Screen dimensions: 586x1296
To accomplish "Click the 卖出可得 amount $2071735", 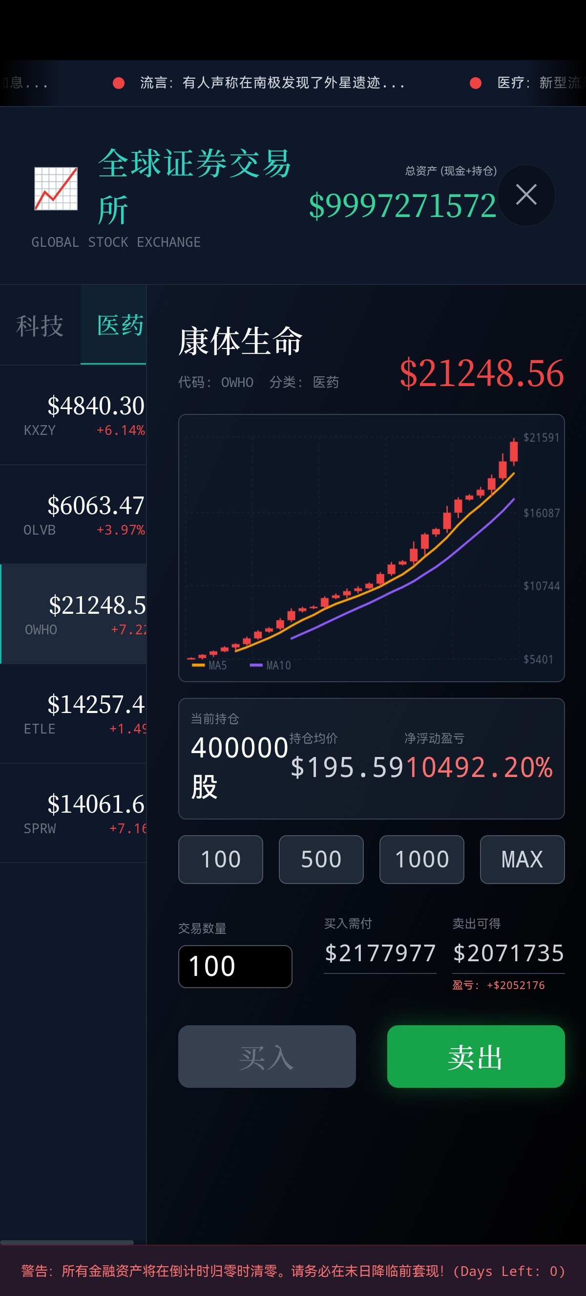I will coord(509,953).
